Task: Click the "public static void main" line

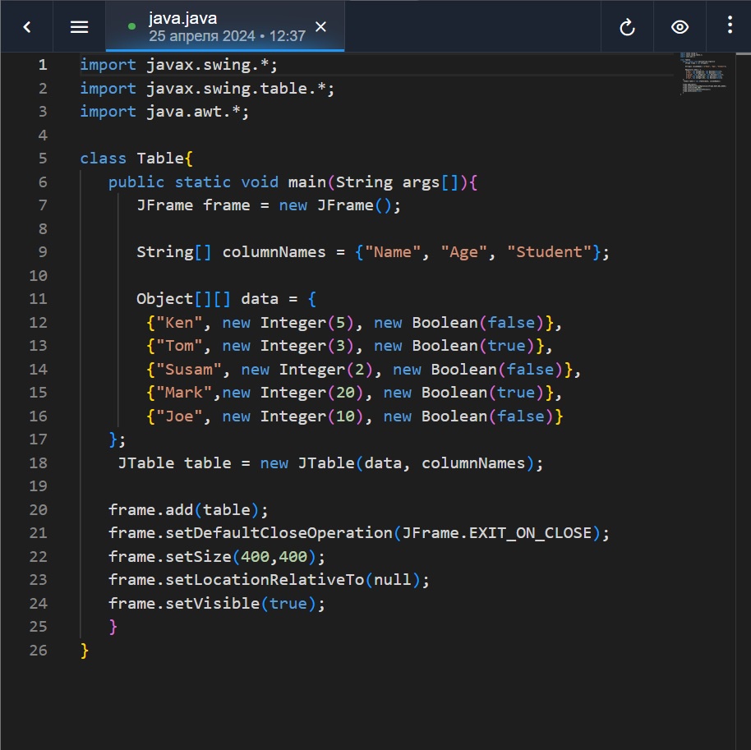Action: [x=293, y=182]
